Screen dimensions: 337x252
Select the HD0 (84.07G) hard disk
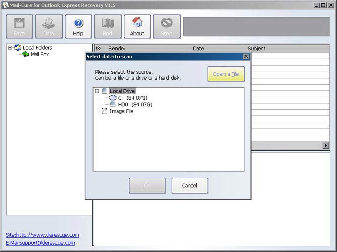[x=135, y=104]
